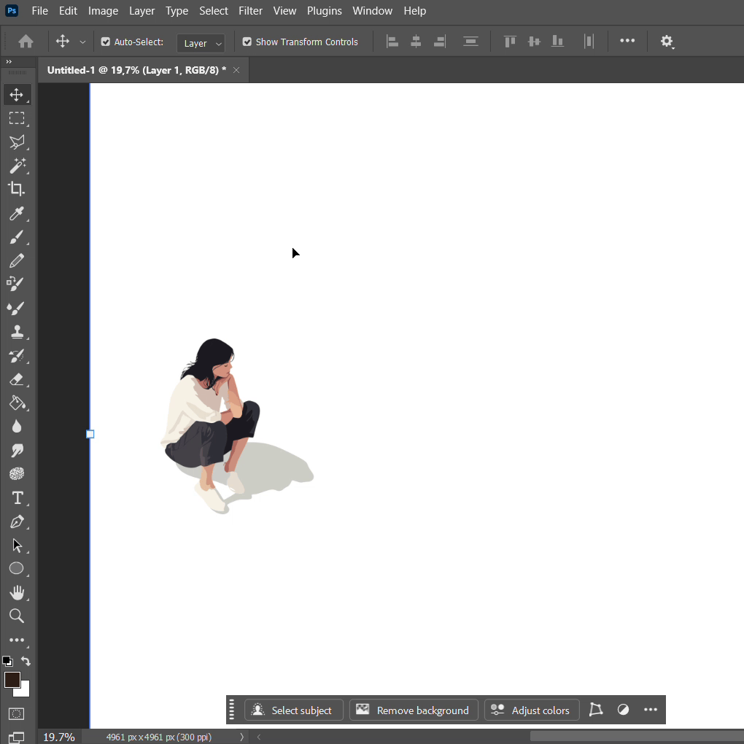
Task: Open the Layer menu
Action: coord(142,11)
